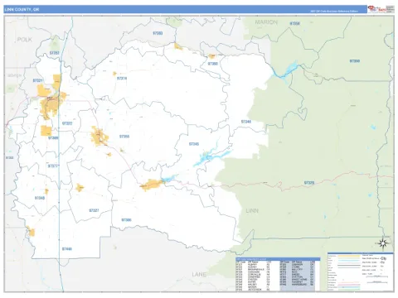Select ZIP code label 97374
The width and height of the screenshot is (398, 298).
(122, 79)
